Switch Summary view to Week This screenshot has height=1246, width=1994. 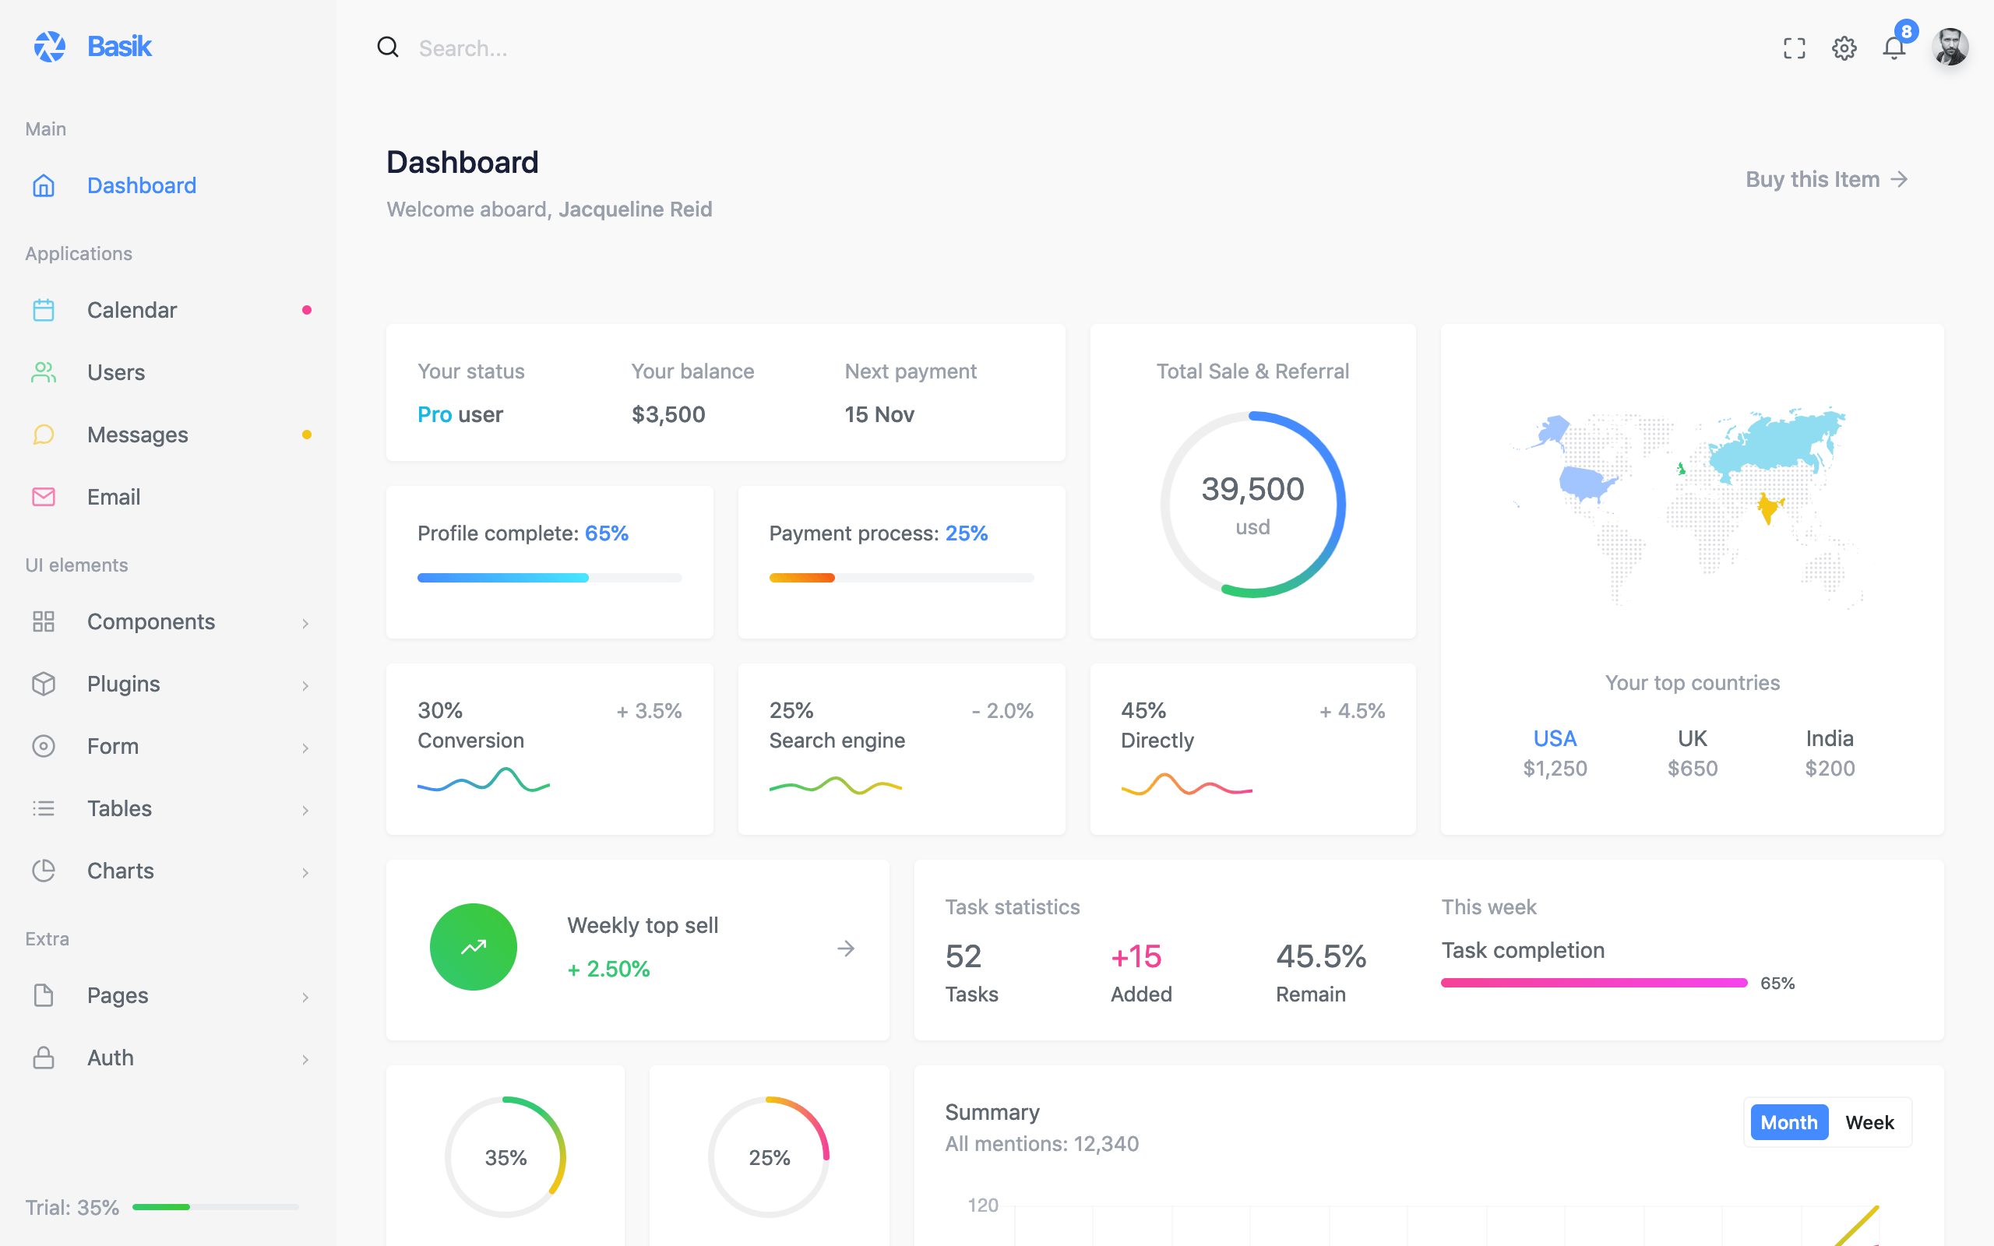click(1869, 1122)
